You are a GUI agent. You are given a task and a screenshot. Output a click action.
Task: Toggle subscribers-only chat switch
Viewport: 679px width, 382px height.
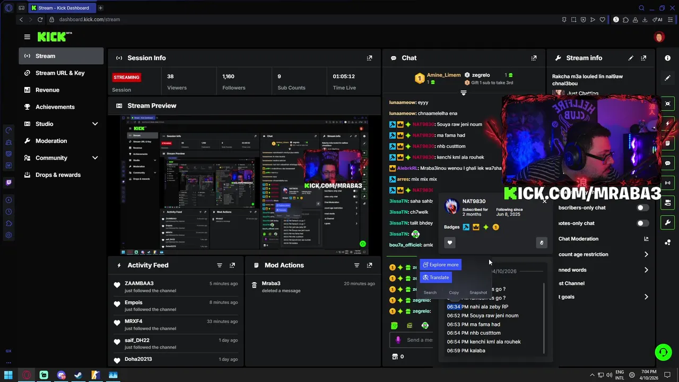[642, 208]
